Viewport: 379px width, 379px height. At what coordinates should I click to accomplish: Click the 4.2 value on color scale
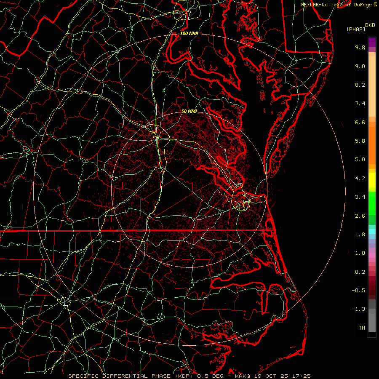360,179
